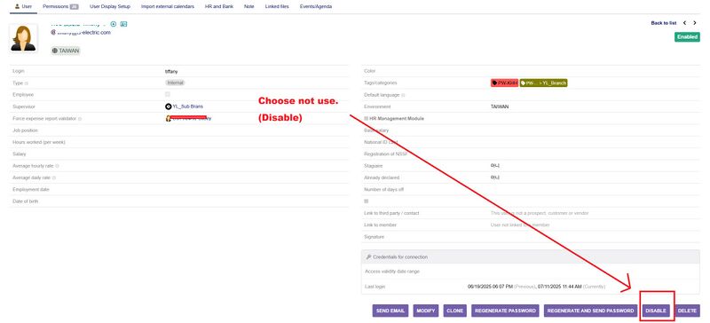Screen dimensions: 710x323
Task: Click the red PW-KHH tag
Action: (504, 83)
